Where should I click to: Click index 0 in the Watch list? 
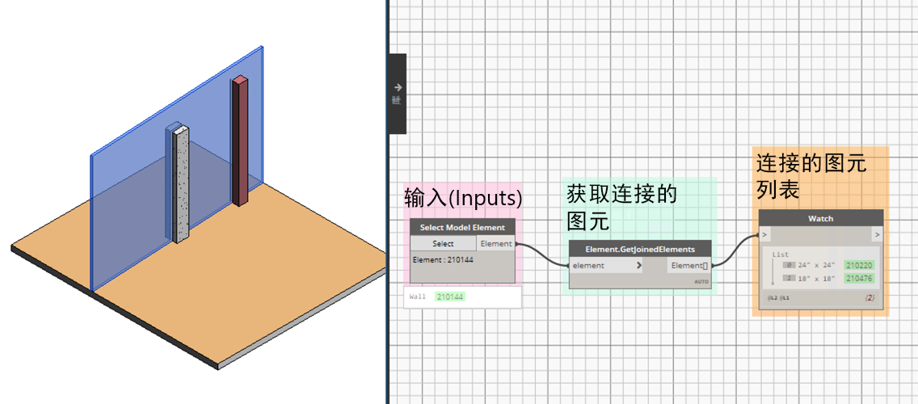coord(789,265)
